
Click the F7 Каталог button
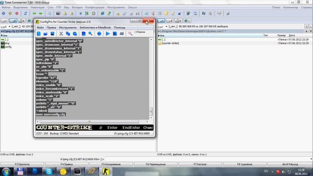click(200, 164)
